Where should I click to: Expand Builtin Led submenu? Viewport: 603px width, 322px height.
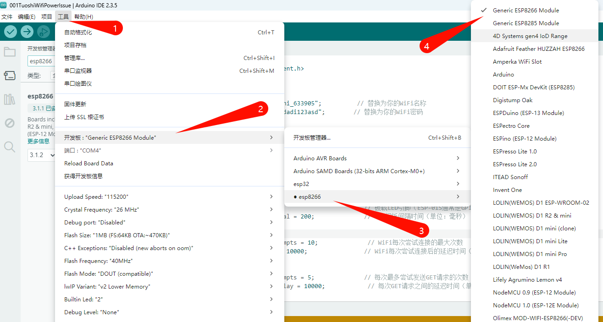[170, 300]
